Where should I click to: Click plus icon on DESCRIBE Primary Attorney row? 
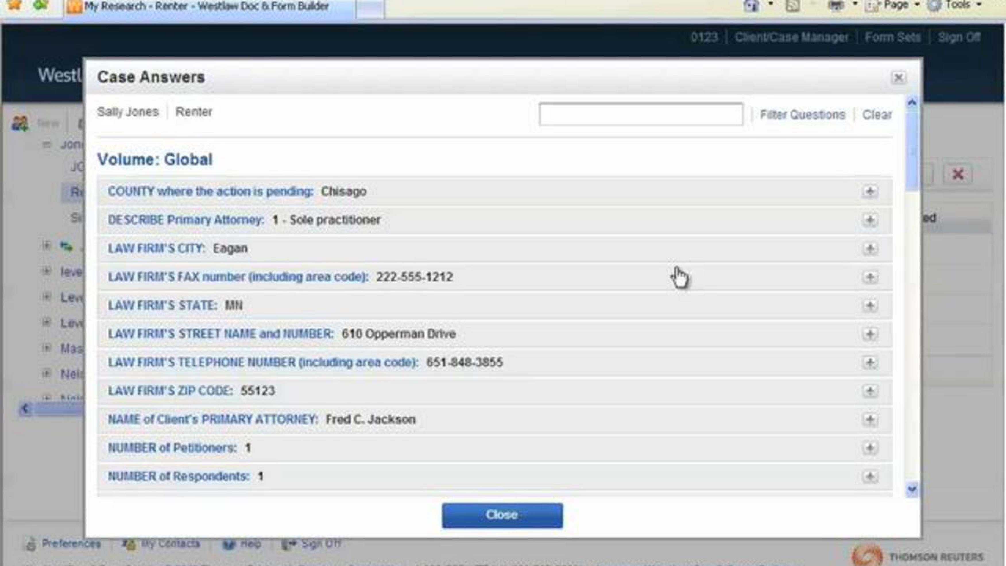(x=869, y=220)
